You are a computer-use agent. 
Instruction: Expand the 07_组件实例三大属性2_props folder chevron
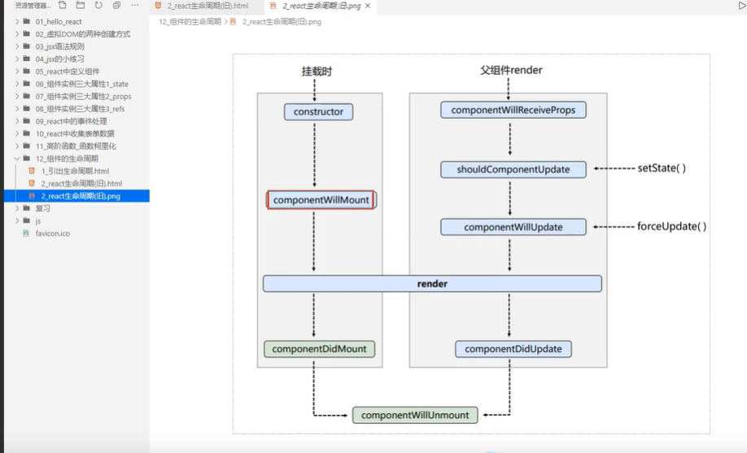tap(17, 96)
